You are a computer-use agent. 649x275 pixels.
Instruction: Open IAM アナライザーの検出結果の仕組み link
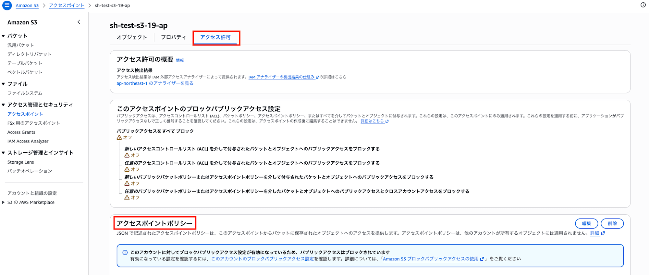282,77
